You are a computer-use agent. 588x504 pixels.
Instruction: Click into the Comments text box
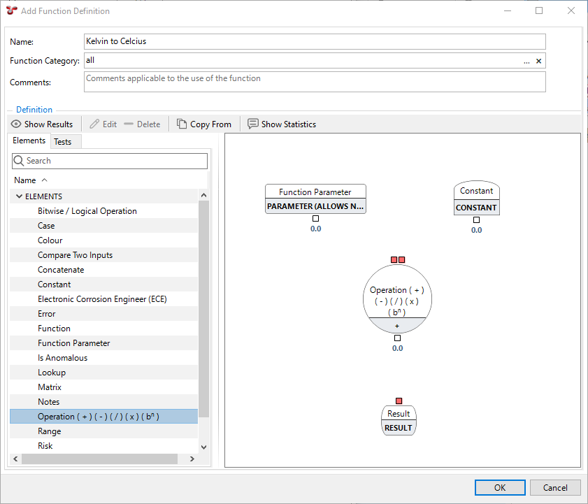(x=315, y=82)
